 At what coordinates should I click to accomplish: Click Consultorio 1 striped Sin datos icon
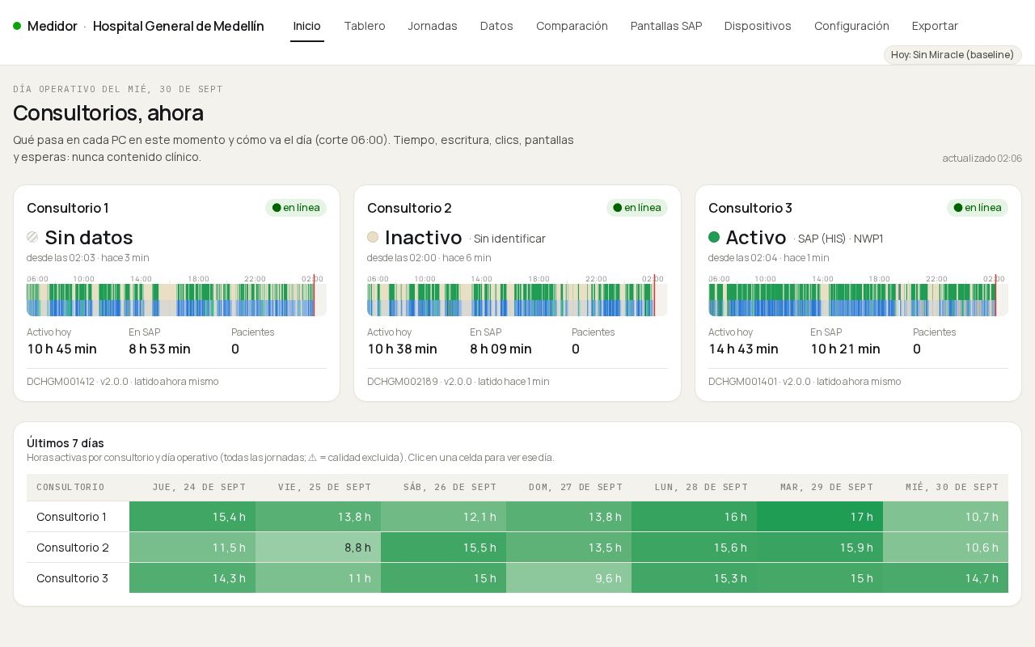pyautogui.click(x=32, y=237)
